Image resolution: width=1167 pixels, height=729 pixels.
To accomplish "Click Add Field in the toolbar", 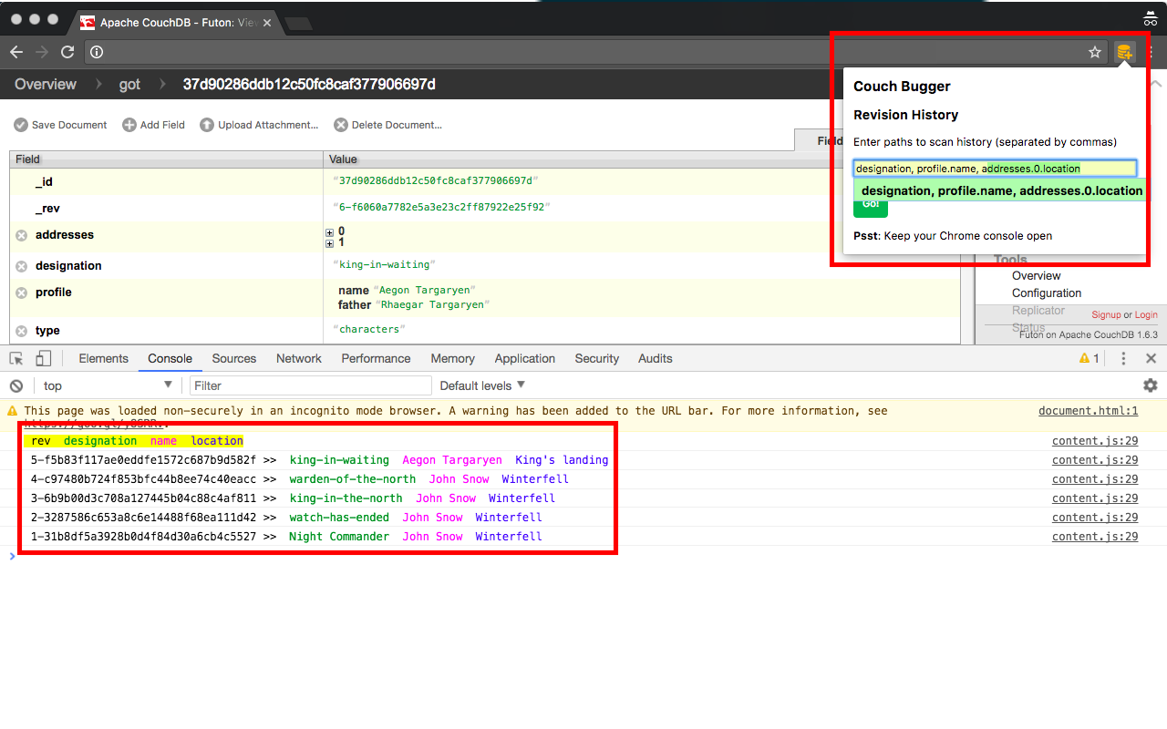I will pos(153,125).
